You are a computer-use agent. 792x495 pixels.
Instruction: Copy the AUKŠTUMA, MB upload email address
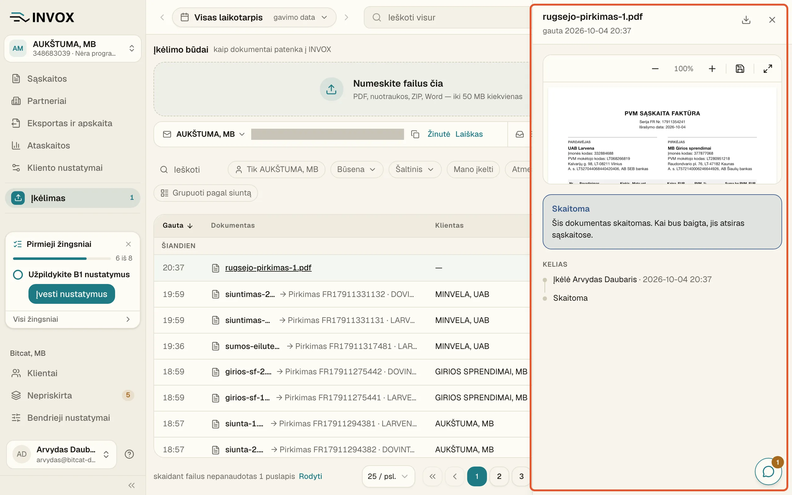(x=415, y=134)
